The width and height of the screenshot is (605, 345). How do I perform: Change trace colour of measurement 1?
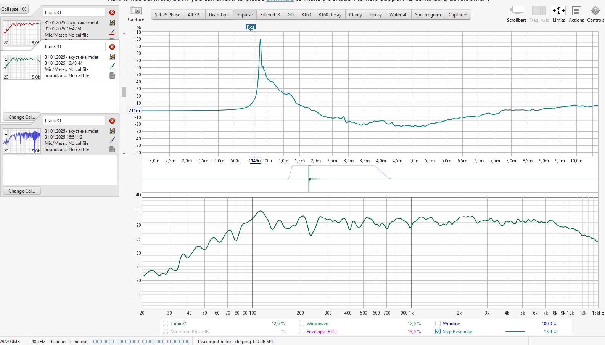point(112,32)
